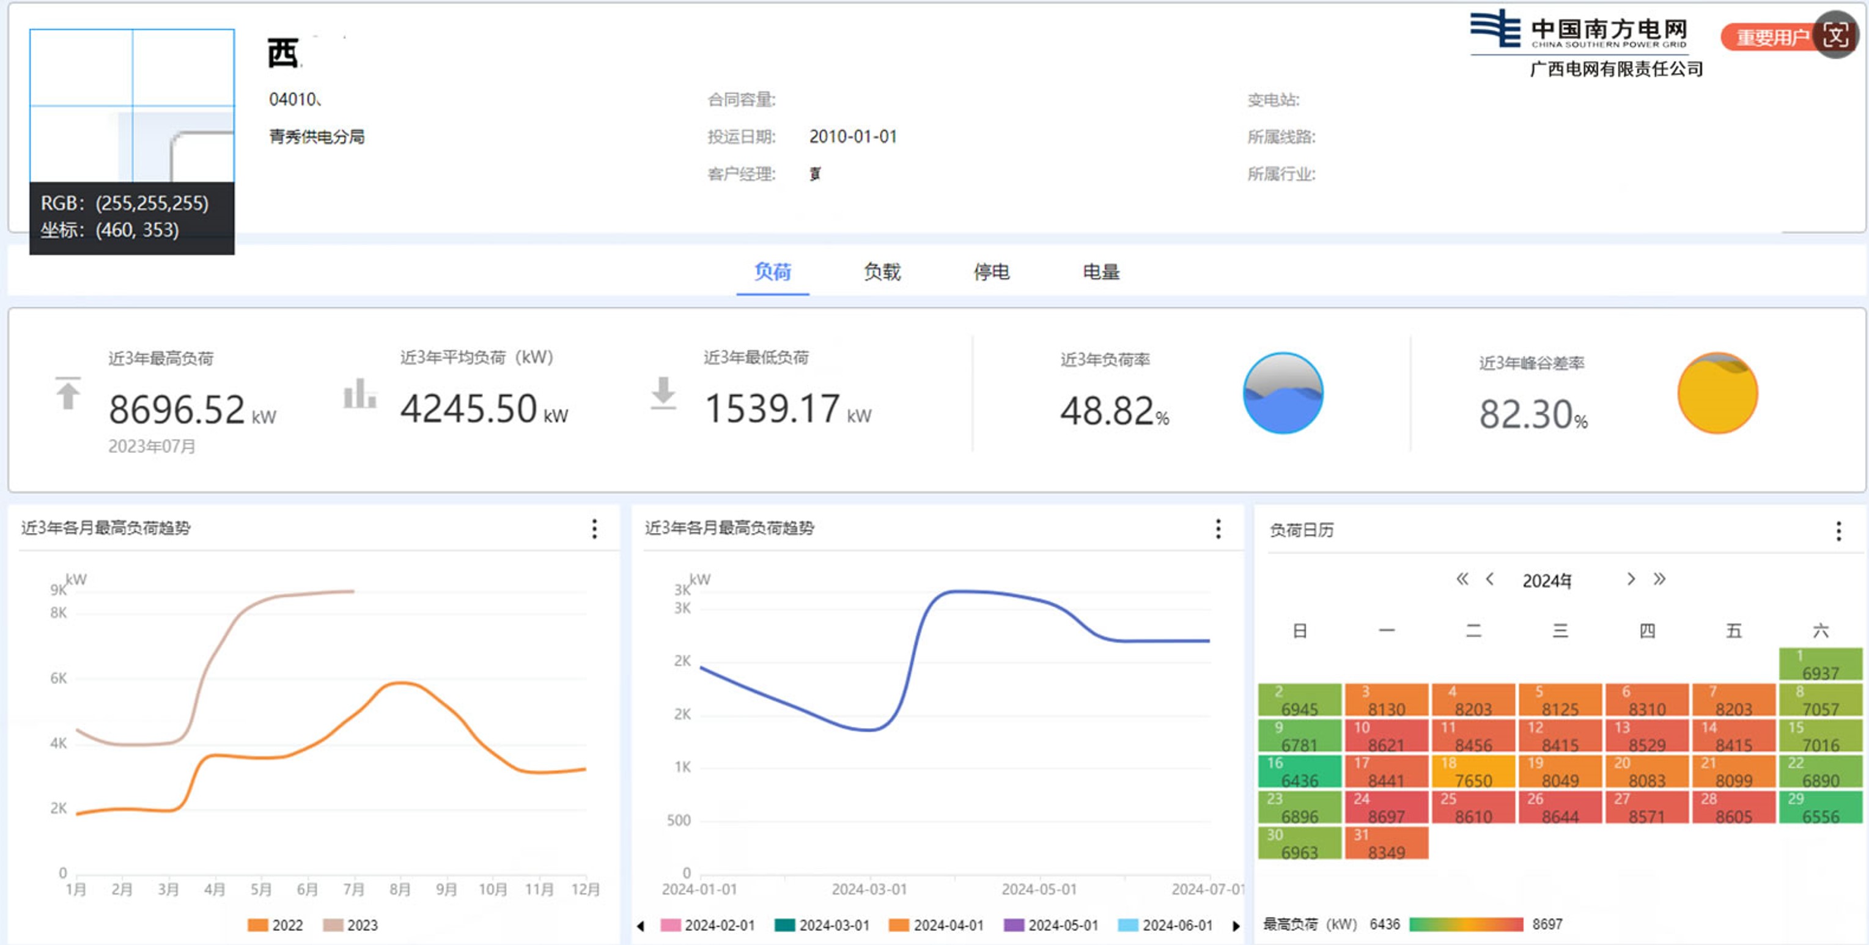The image size is (1869, 945).
Task: Switch to the 负载 tab
Action: point(882,272)
